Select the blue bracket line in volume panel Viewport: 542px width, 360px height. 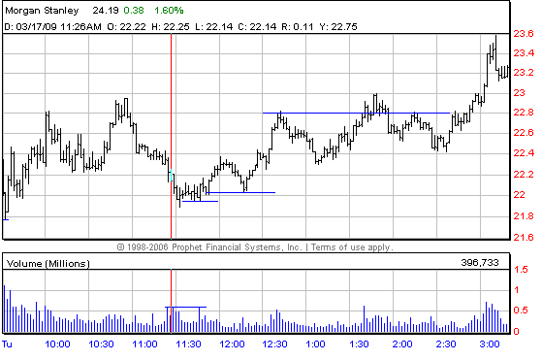coord(185,307)
